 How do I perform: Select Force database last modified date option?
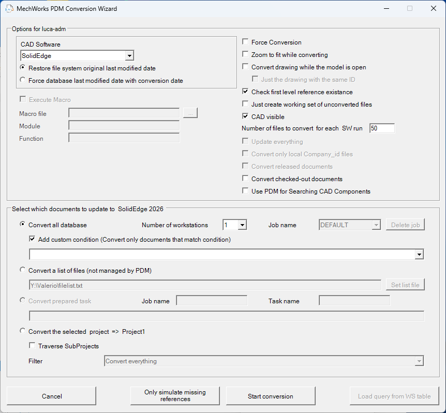pyautogui.click(x=22, y=80)
